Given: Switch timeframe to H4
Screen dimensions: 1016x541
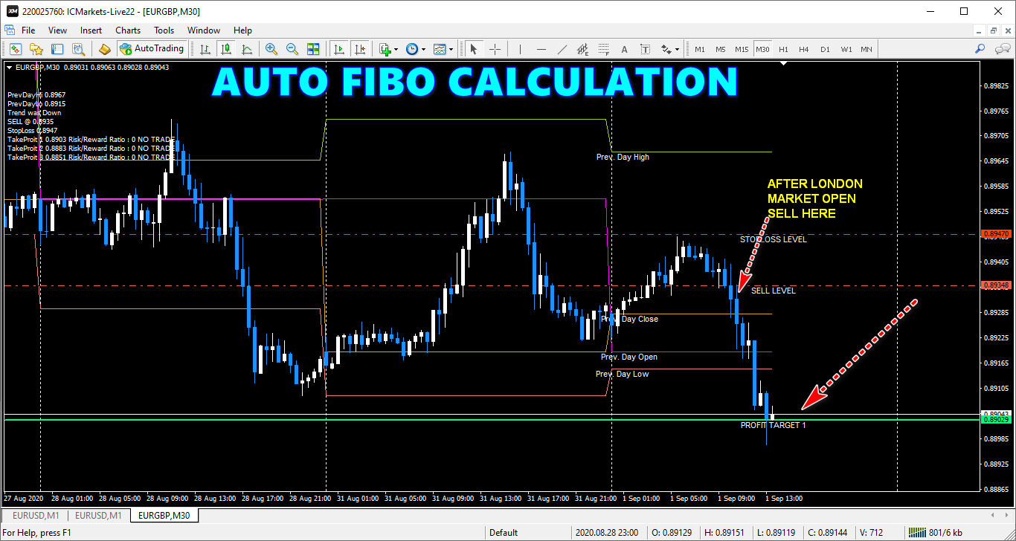Looking at the screenshot, I should (803, 49).
